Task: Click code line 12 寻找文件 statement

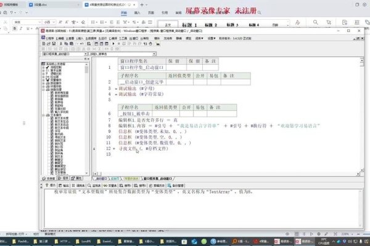Action: point(143,149)
